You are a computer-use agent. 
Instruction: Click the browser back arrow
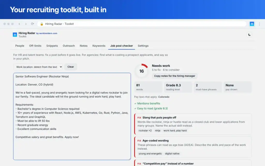click(19, 24)
